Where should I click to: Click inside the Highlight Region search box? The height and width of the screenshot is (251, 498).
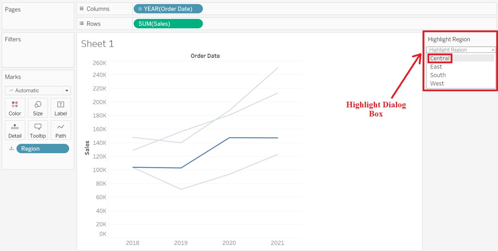(x=456, y=50)
